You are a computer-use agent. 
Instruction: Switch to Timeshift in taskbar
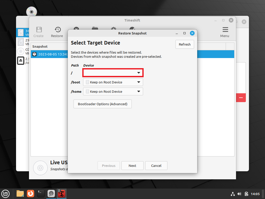pos(62,194)
